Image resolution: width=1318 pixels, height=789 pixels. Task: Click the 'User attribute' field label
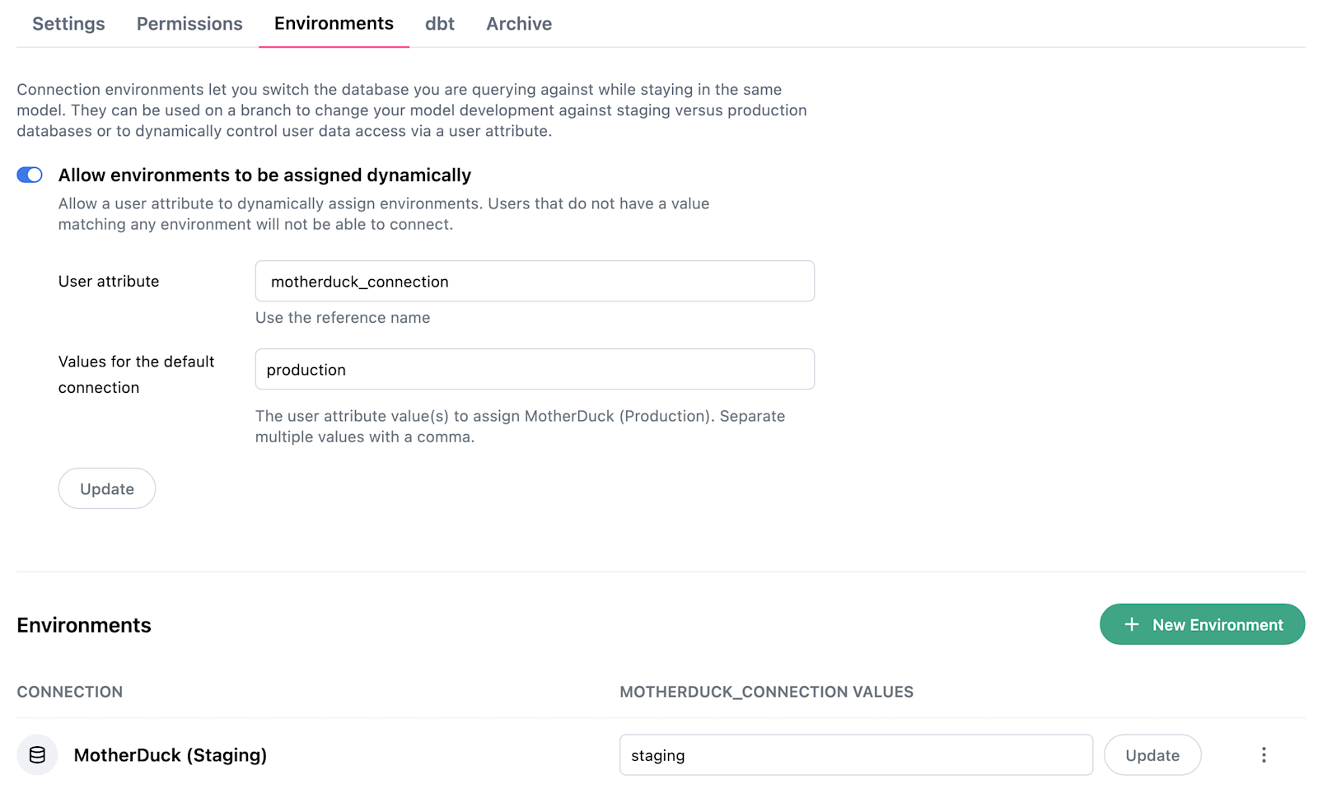click(x=109, y=282)
